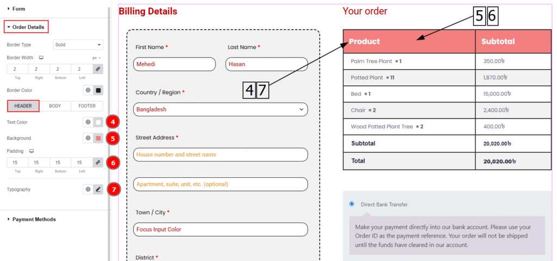Click the Border Width responsive device icon

41,57
